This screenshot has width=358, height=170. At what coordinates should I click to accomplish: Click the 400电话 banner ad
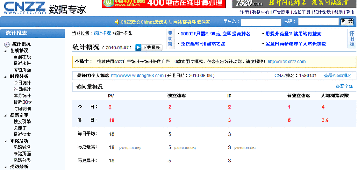[164, 4]
